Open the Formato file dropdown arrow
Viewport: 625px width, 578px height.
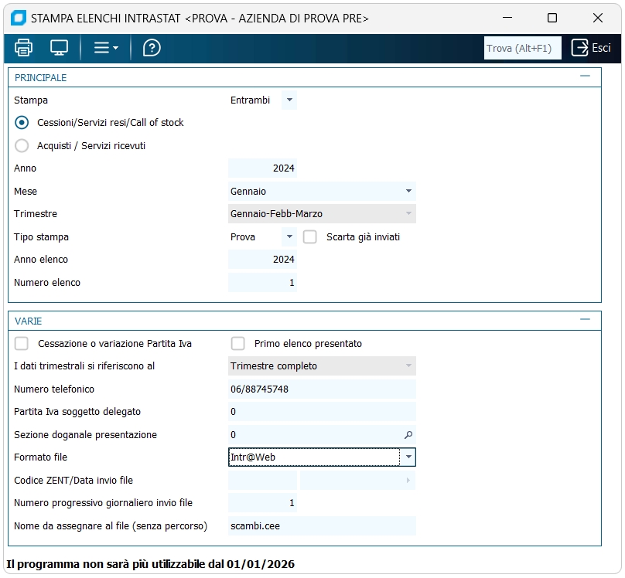(x=408, y=457)
